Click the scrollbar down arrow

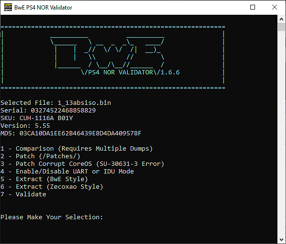tap(281, 240)
